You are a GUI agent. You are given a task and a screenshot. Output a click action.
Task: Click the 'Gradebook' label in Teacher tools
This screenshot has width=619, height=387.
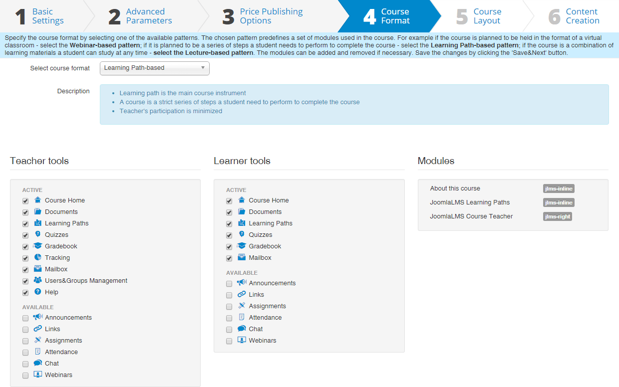click(x=61, y=246)
